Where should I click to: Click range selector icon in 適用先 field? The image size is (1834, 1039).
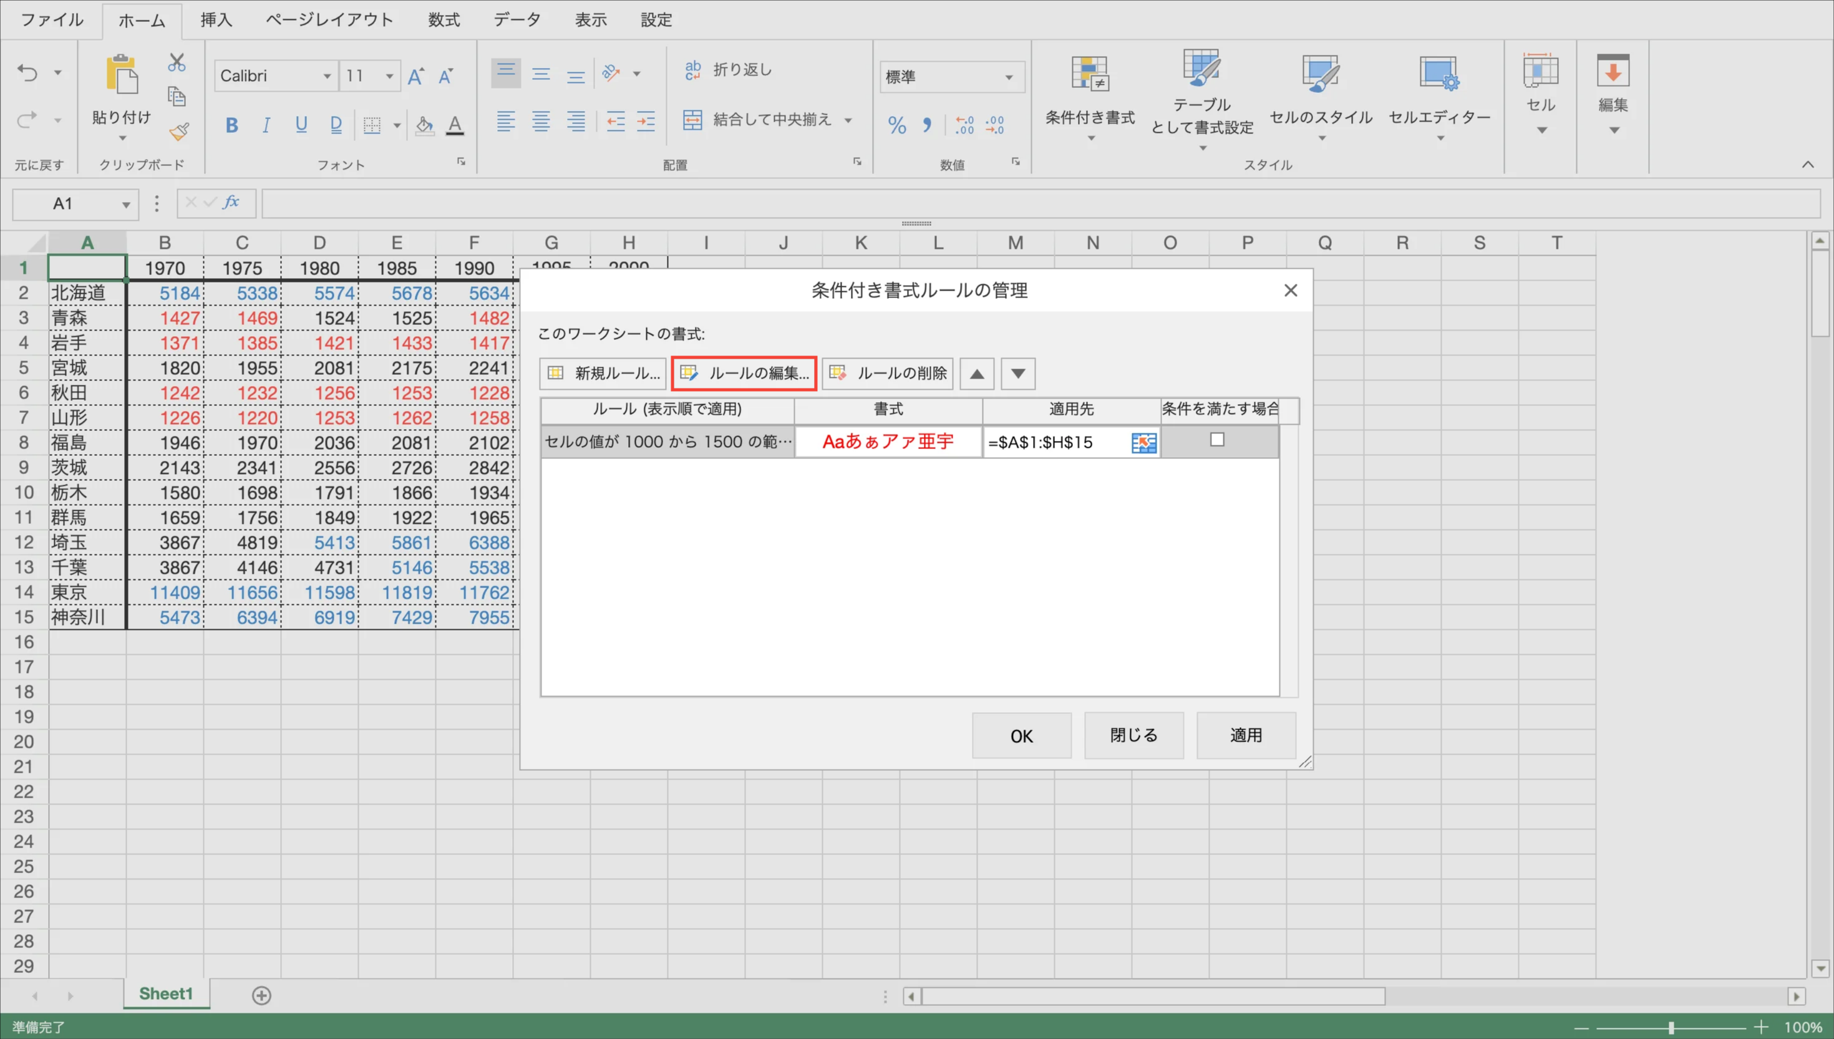1143,443
